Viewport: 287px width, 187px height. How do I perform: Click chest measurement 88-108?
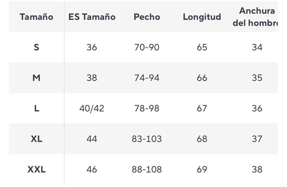147,169
